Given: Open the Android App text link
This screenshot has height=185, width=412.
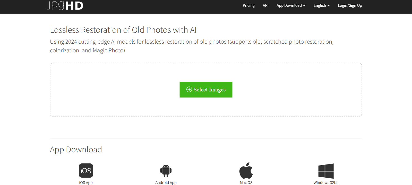Looking at the screenshot, I should click(x=166, y=182).
